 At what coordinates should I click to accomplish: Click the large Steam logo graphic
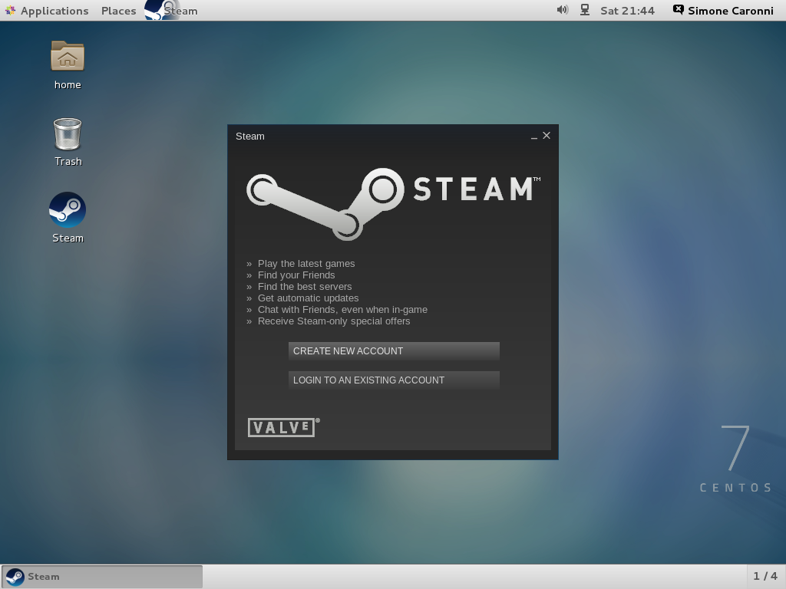pos(394,204)
